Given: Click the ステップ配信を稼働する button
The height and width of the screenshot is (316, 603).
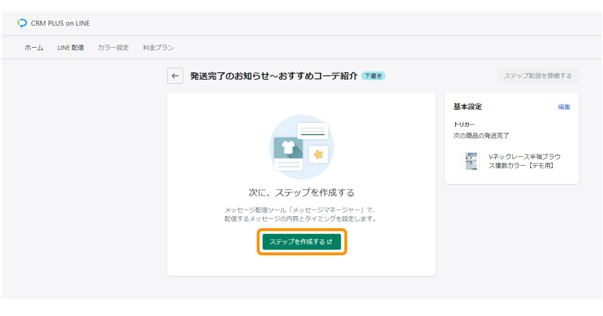Looking at the screenshot, I should 538,76.
